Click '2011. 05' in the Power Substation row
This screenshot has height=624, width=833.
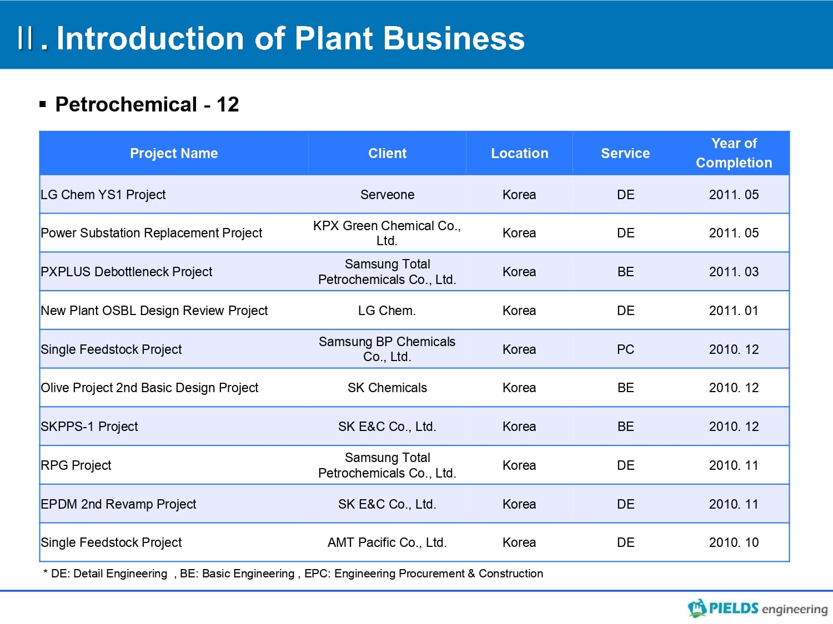click(x=734, y=233)
